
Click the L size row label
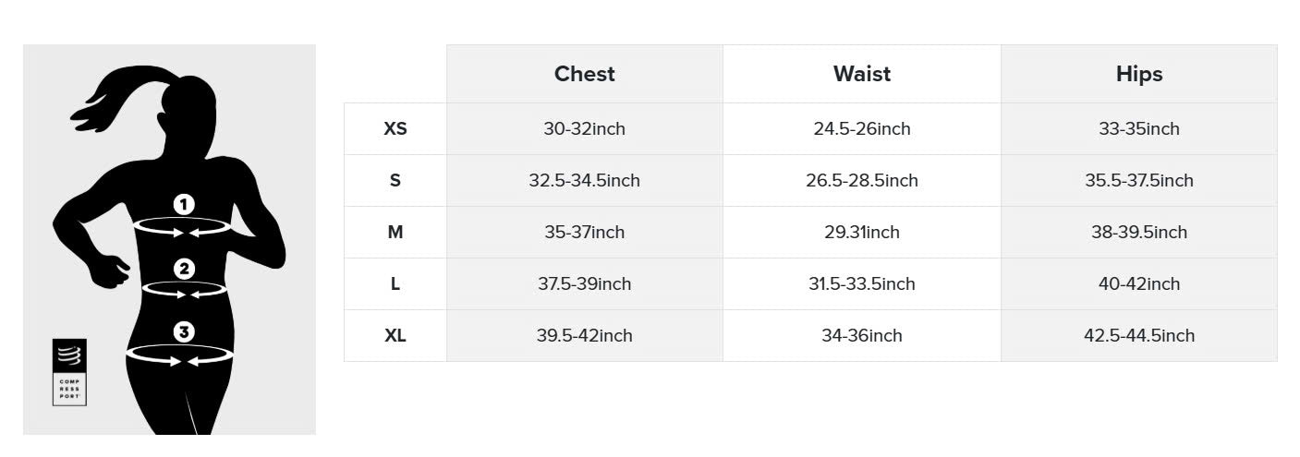(x=395, y=284)
